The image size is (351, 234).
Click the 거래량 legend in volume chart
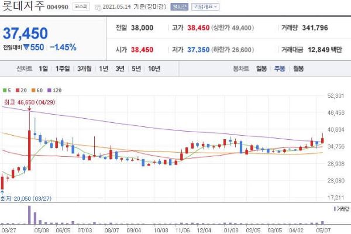(342, 209)
